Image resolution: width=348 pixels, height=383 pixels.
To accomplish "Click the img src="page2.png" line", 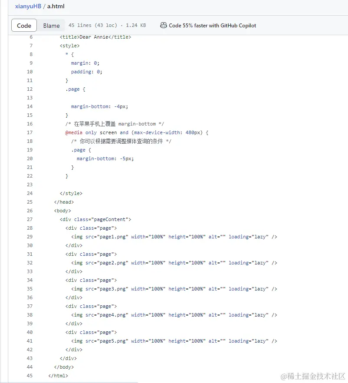I will click(174, 263).
